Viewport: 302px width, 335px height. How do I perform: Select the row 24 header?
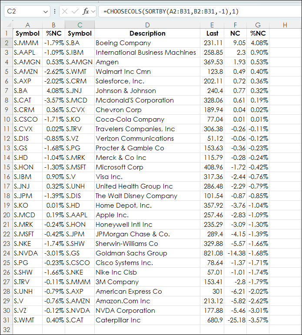tap(7, 253)
